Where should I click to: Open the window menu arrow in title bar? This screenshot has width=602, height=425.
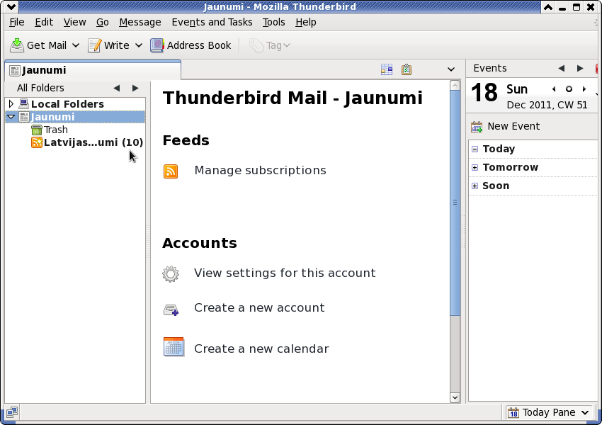[x=11, y=7]
